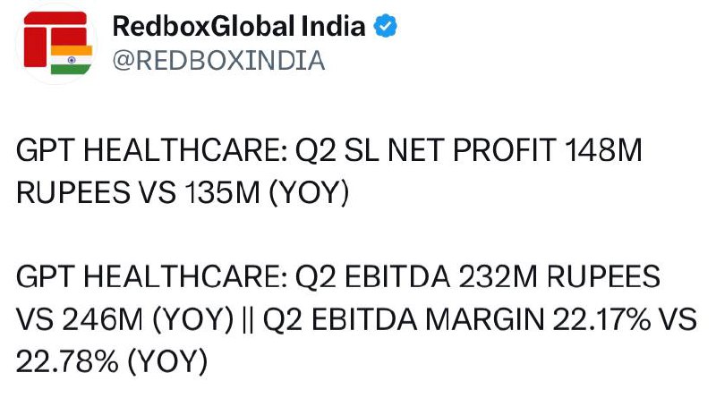
Task: Click the Ashoka wheel on the flag
Action: click(x=72, y=60)
